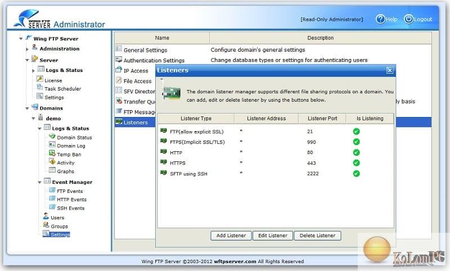Click the Groups icon in tree

[46, 225]
